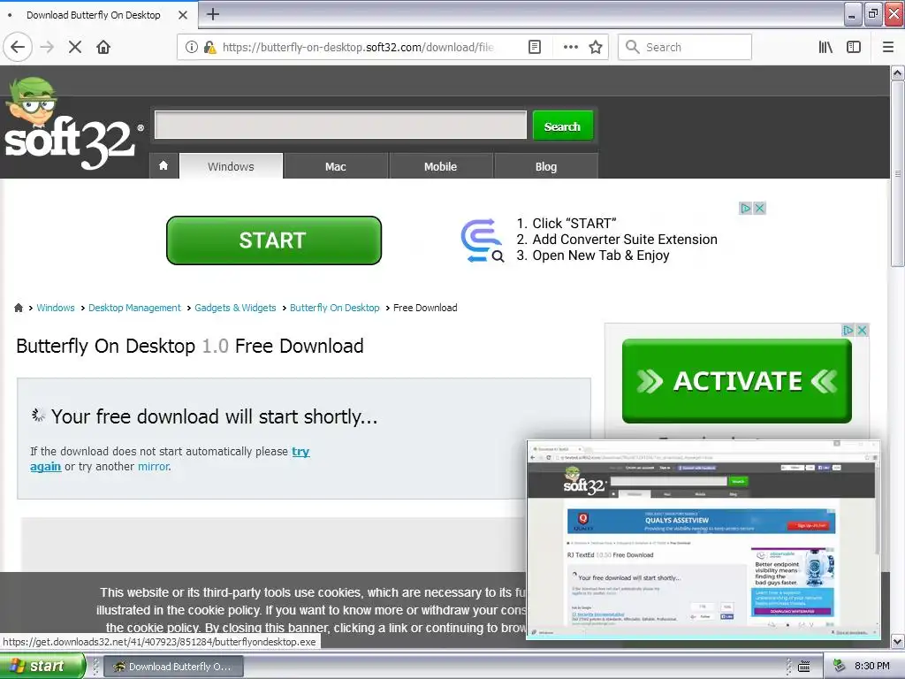Viewport: 905px width, 679px height.
Task: Open the Firefox hamburger menu
Action: (888, 47)
